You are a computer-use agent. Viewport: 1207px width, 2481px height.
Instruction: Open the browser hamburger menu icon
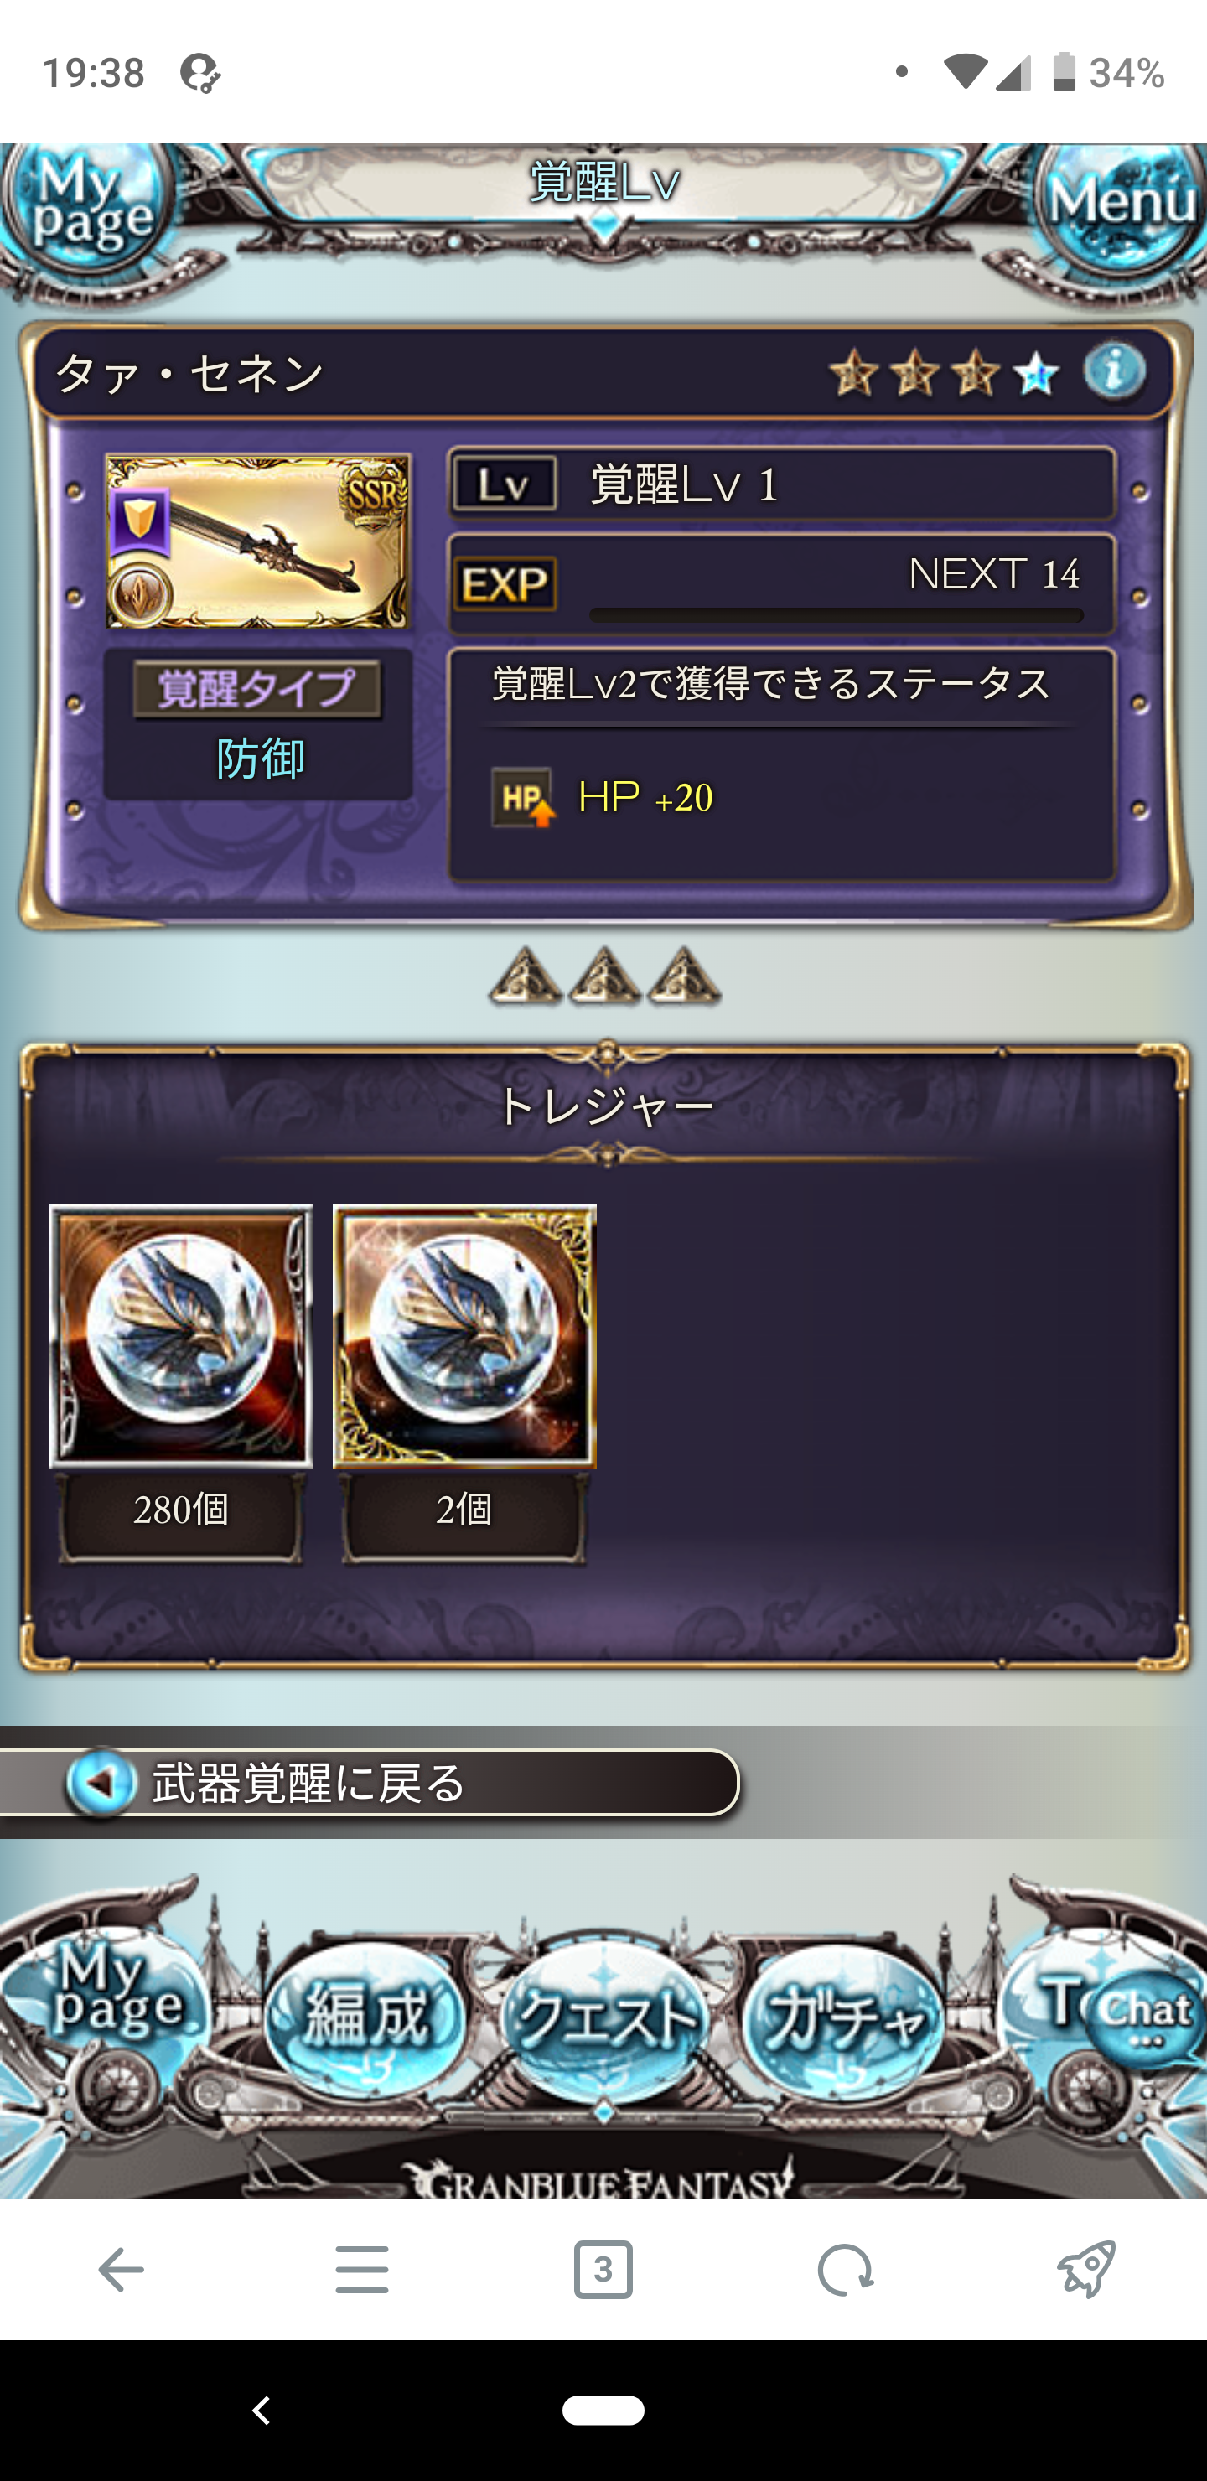coord(362,2270)
